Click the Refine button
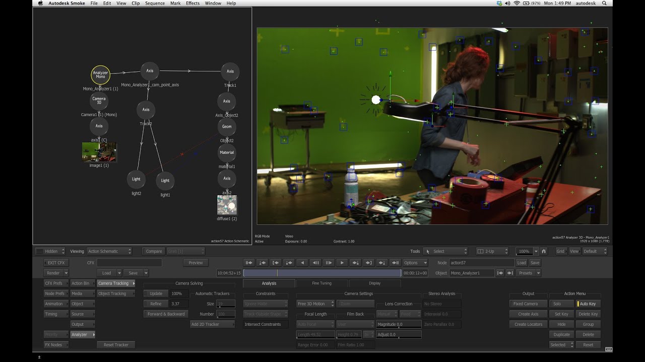 coord(156,304)
